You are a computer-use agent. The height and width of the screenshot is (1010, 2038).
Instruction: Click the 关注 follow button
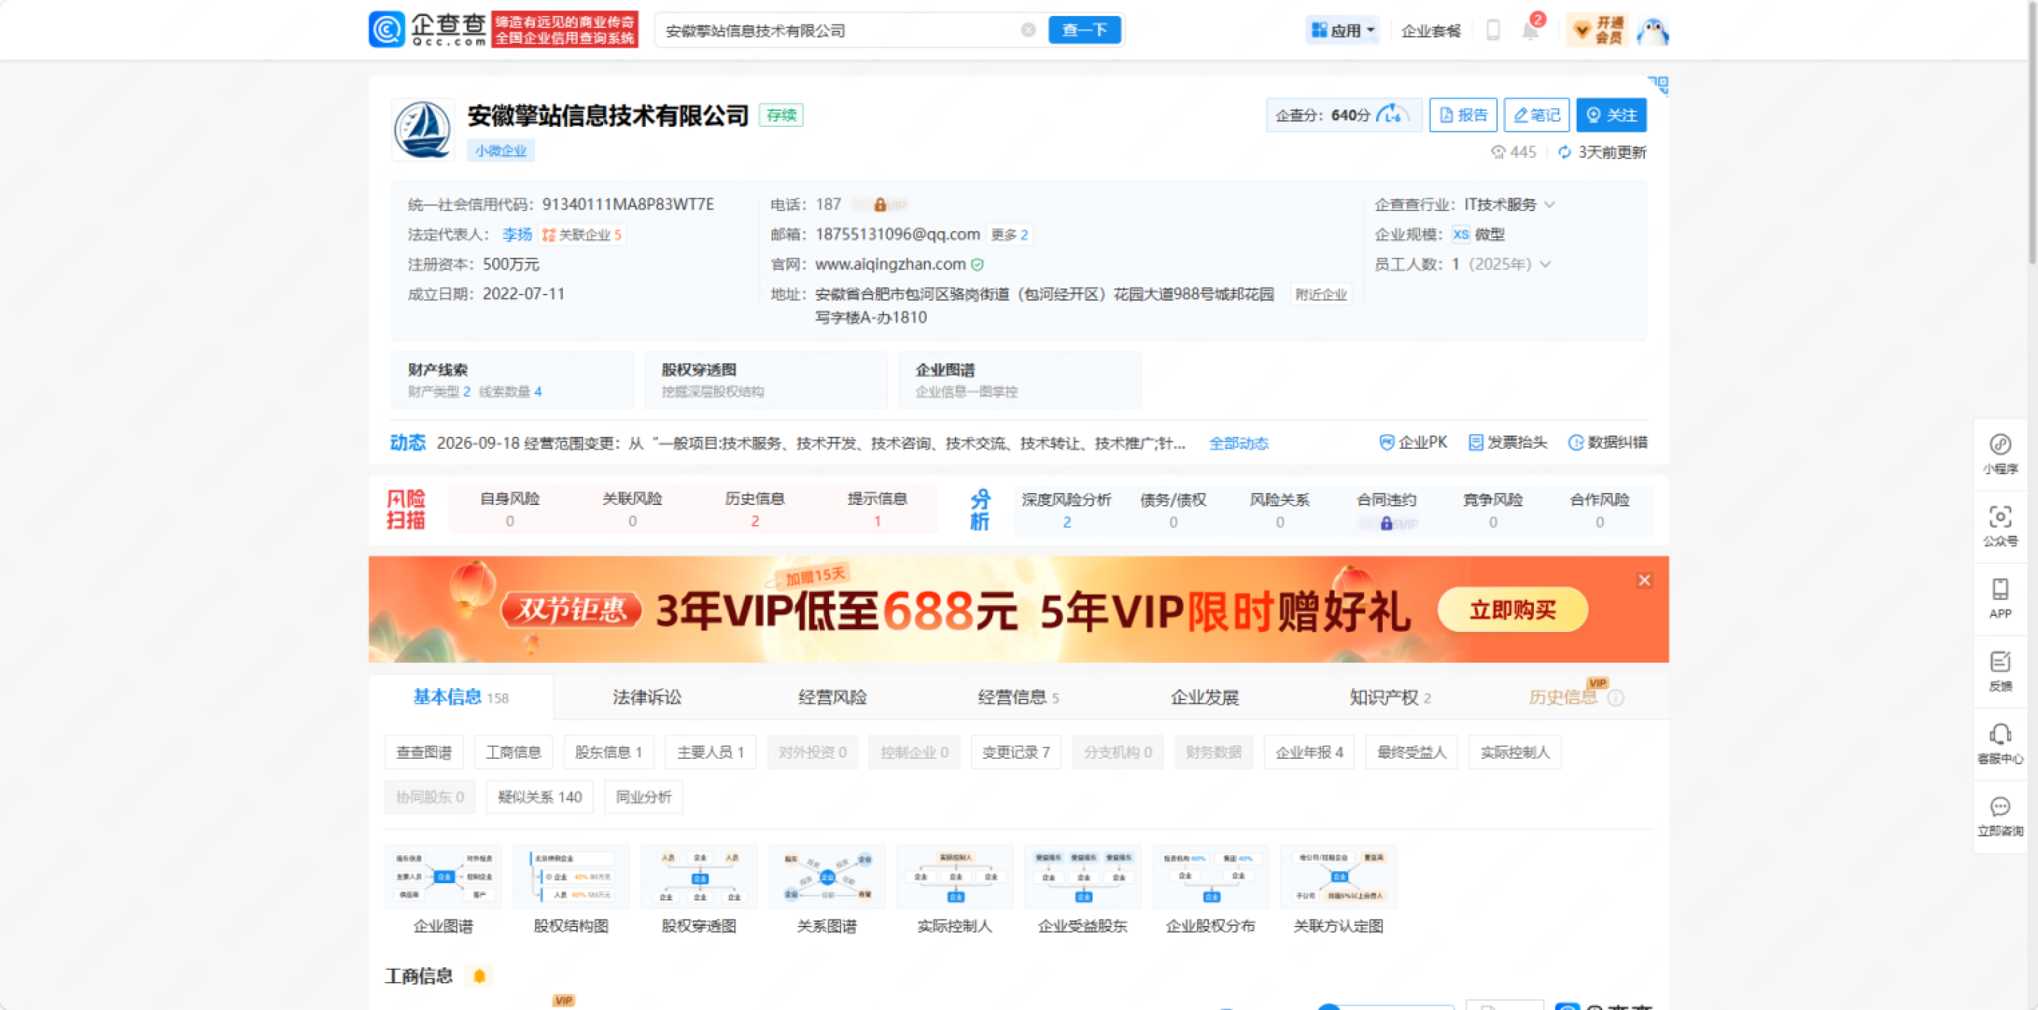1610,116
